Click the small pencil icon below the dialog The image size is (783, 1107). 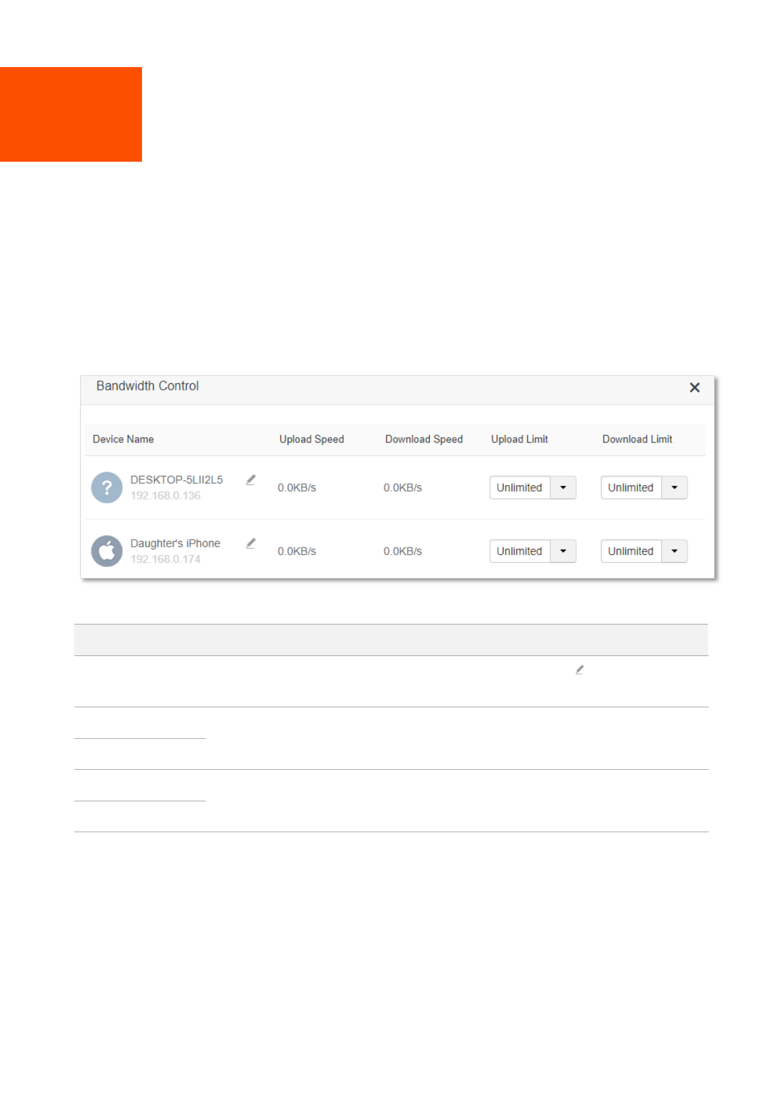pos(579,670)
